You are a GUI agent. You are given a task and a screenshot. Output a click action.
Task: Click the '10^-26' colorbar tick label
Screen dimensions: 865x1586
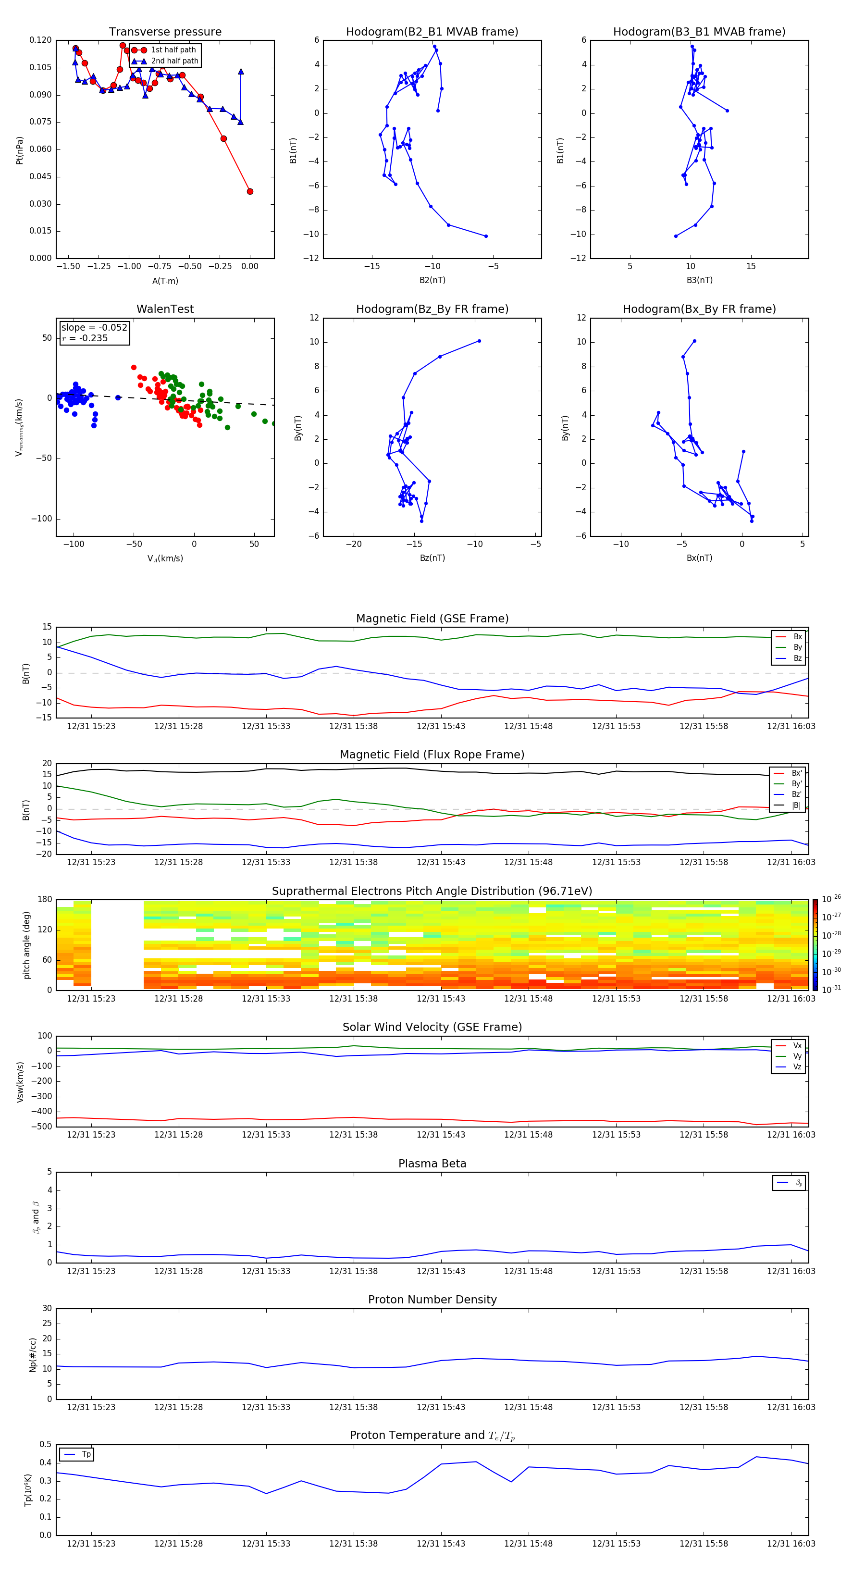tap(831, 899)
